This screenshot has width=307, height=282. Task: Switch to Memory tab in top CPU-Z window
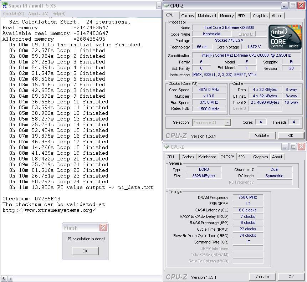click(227, 16)
